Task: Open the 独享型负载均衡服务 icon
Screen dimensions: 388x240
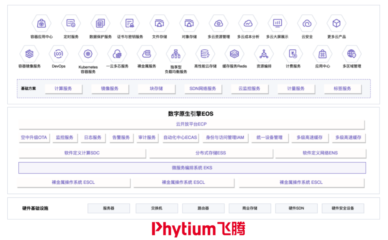Action: pyautogui.click(x=176, y=54)
